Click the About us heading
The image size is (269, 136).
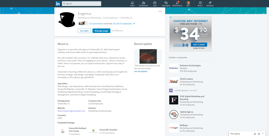(63, 44)
